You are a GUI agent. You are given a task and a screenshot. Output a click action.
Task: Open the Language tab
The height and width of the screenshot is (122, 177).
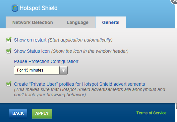click(x=78, y=22)
